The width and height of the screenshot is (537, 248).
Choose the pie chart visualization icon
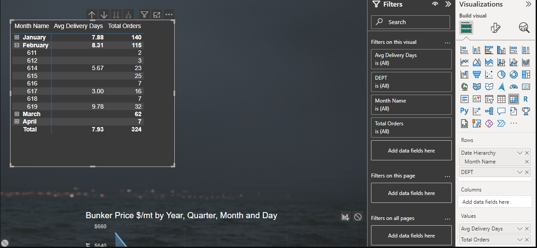pyautogui.click(x=501, y=74)
